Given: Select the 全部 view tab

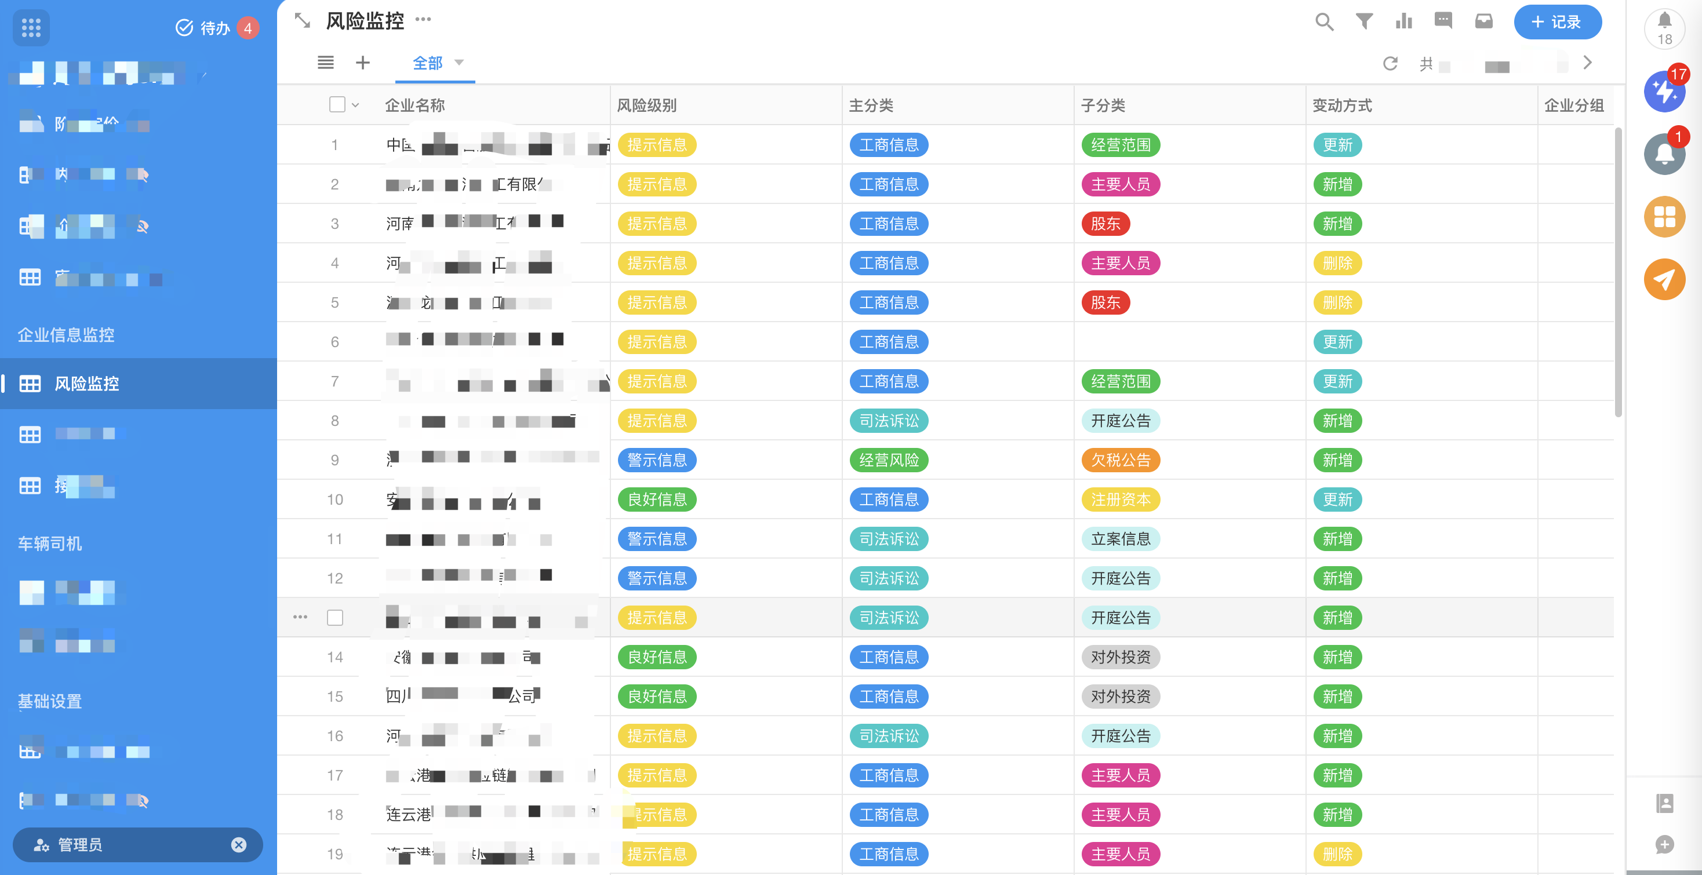Looking at the screenshot, I should click(427, 63).
